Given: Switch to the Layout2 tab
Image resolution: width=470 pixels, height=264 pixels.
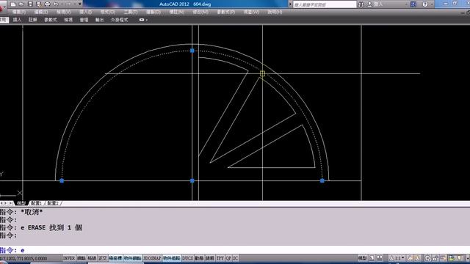Looking at the screenshot, I should (53, 203).
